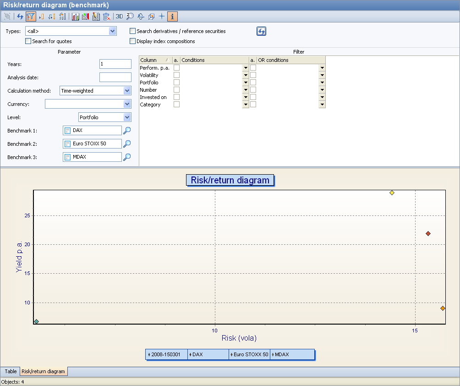The image size is (460, 386).
Task: Open the Types dropdown
Action: click(113, 31)
